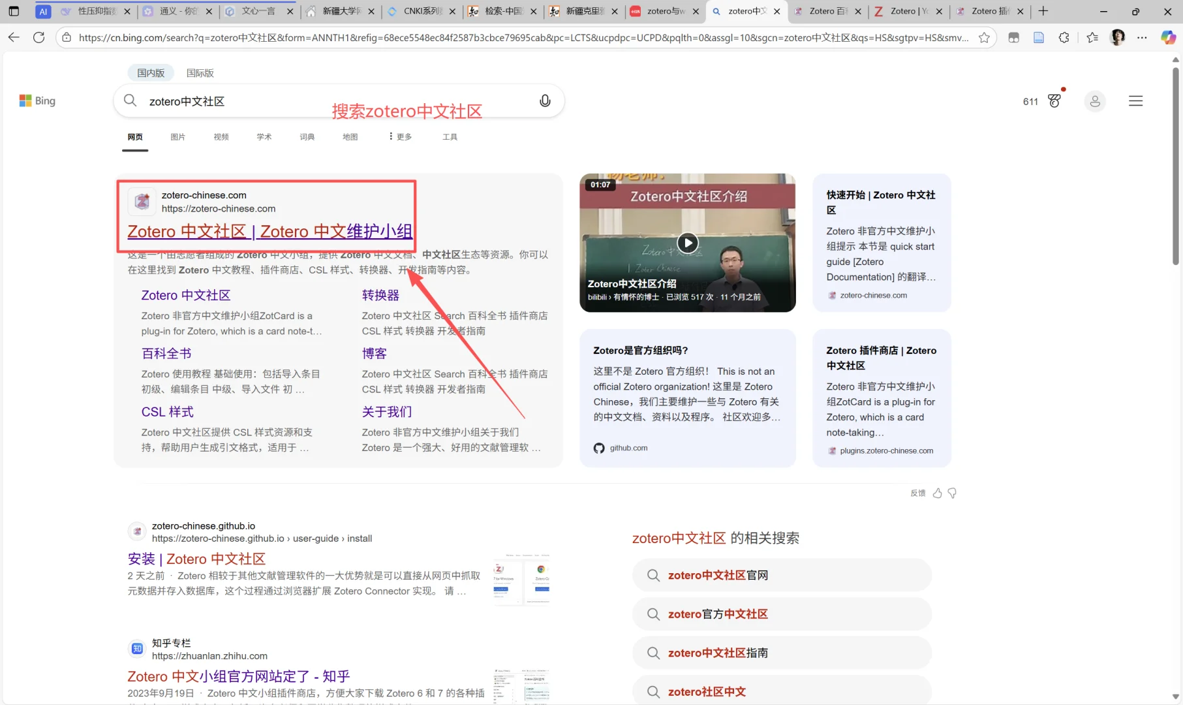Screen dimensions: 1183x705
Task: Refresh the page with the reload icon
Action: [x=38, y=37]
